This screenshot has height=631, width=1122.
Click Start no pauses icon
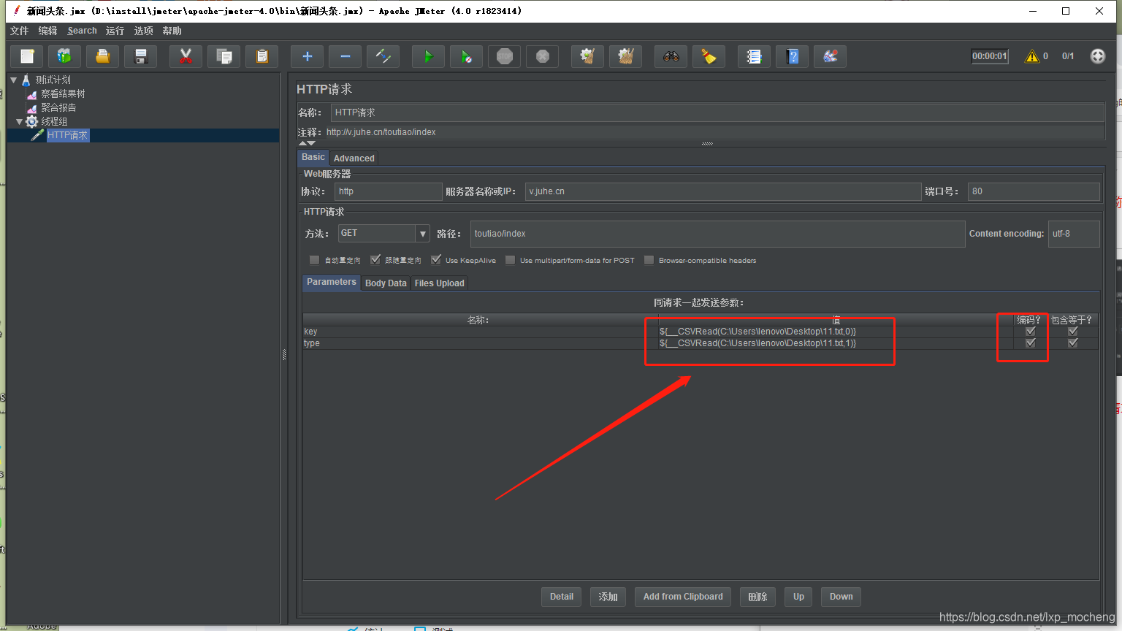point(466,56)
